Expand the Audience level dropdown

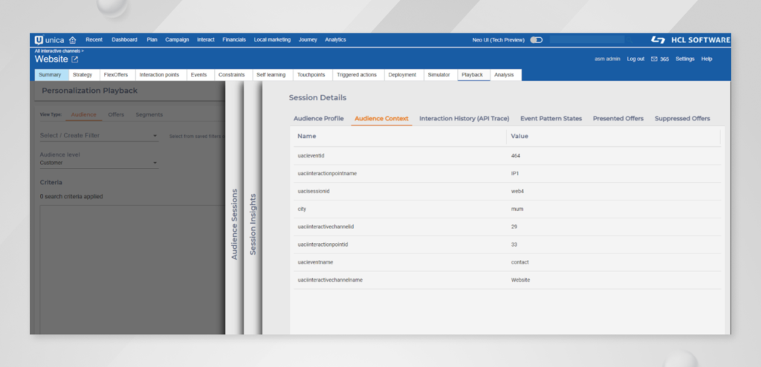(98, 162)
